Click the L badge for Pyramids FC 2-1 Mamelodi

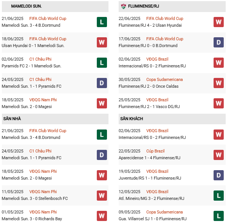(x=102, y=62)
